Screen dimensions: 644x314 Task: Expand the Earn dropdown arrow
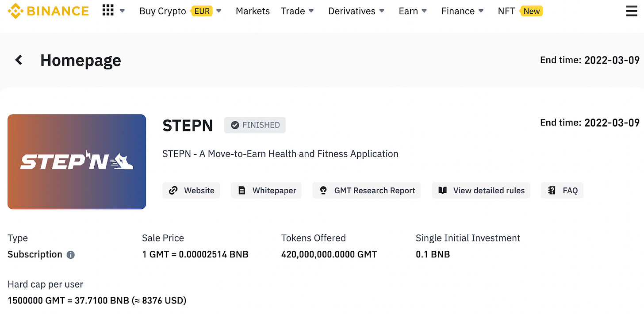point(424,11)
